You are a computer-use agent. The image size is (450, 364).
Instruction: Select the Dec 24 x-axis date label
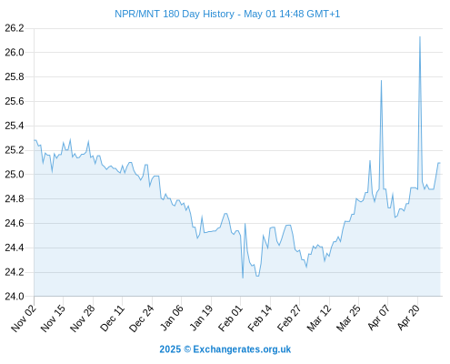[x=142, y=318]
